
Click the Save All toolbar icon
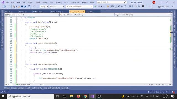[x=25, y=7]
